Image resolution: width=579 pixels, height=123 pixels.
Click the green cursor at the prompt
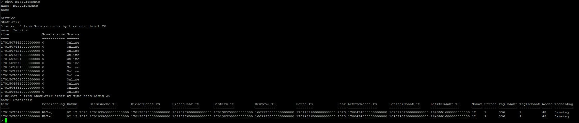[6, 120]
